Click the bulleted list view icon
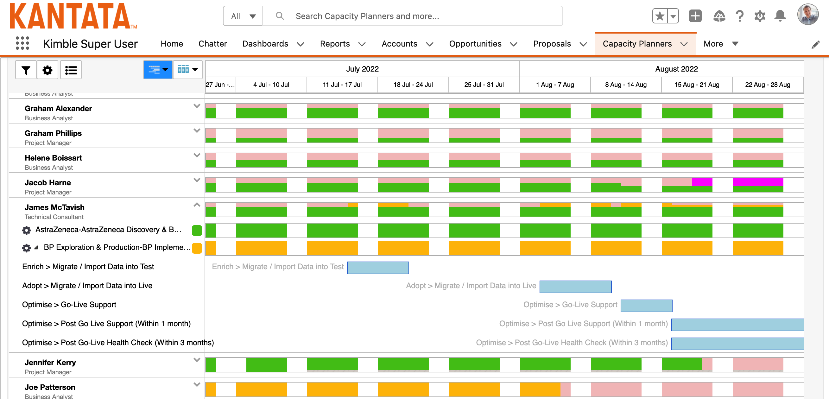 click(71, 70)
